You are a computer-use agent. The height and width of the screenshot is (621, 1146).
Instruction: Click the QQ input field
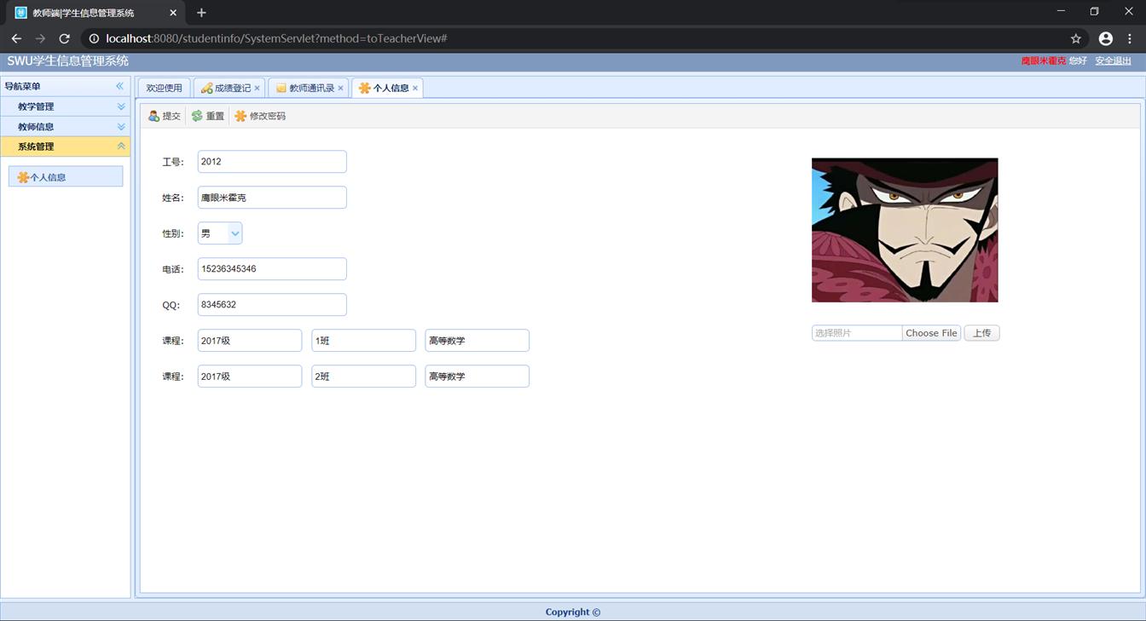coord(272,305)
